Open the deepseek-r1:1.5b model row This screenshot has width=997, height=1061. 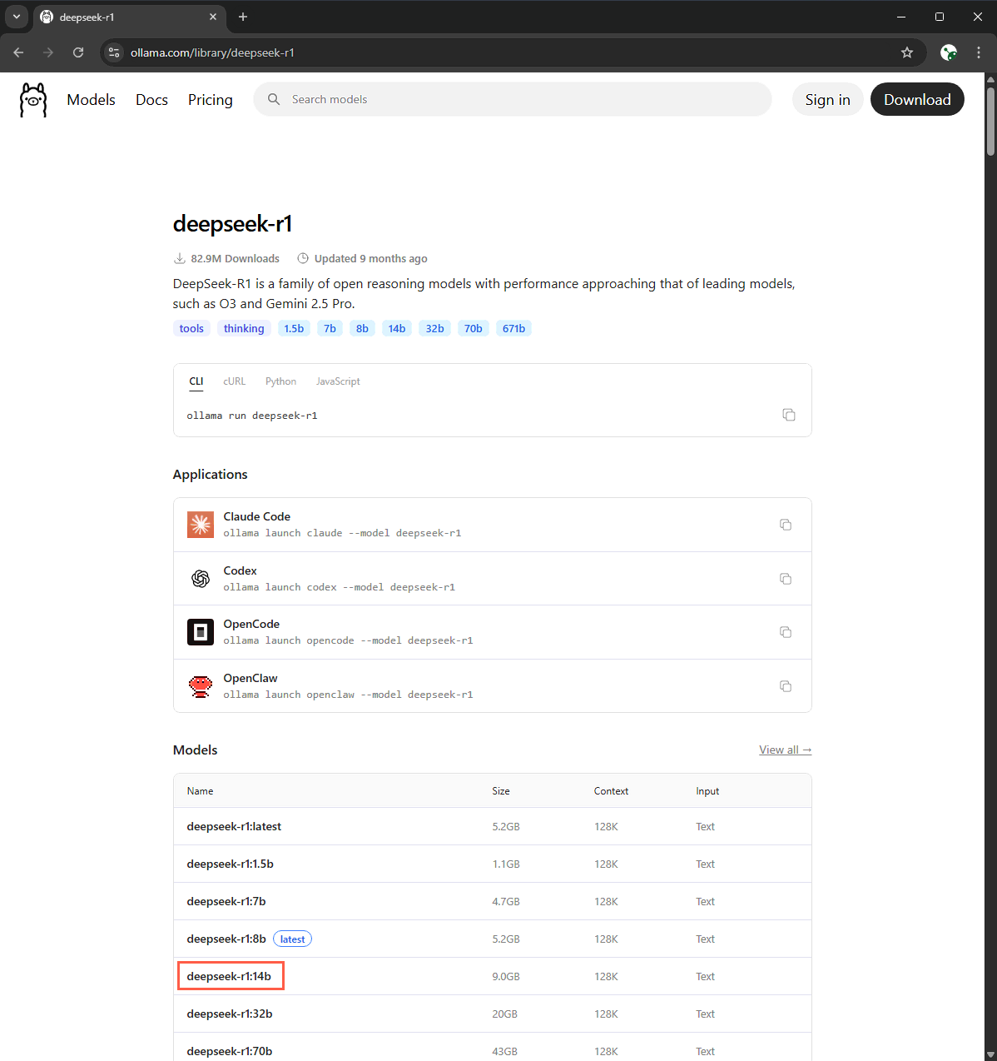[493, 864]
